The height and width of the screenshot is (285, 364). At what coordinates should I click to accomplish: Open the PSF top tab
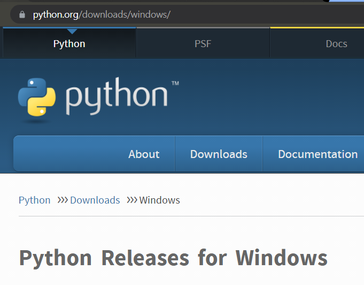coord(203,43)
